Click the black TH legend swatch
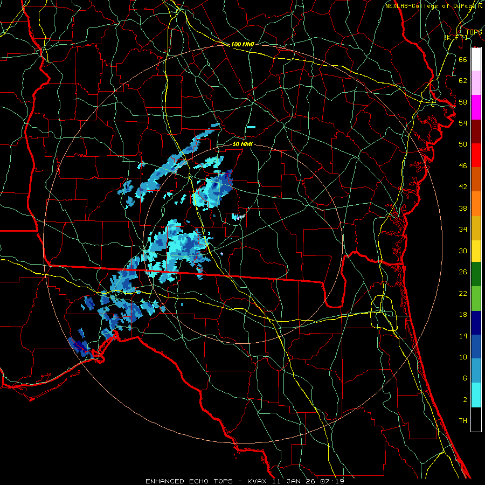The width and height of the screenshot is (485, 485). click(x=476, y=419)
